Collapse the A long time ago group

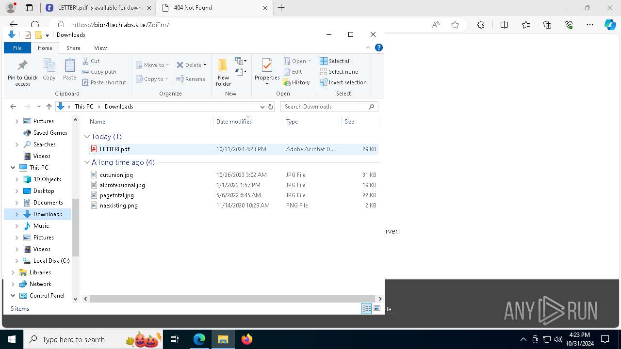point(87,162)
